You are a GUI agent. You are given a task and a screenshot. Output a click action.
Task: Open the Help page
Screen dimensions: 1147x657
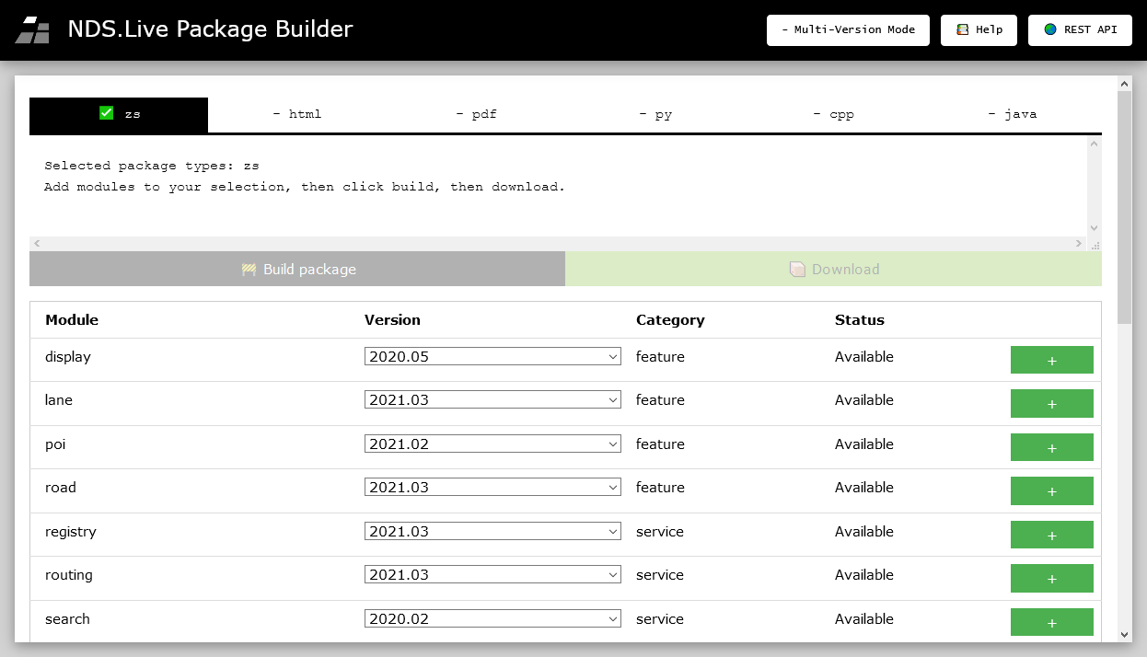pos(979,29)
